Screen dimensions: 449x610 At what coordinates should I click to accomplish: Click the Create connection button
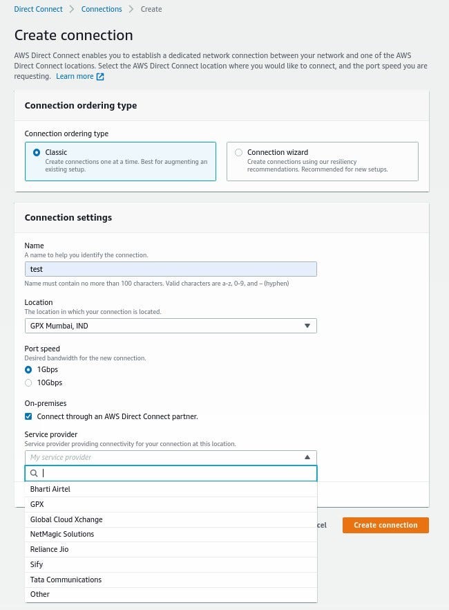(385, 525)
